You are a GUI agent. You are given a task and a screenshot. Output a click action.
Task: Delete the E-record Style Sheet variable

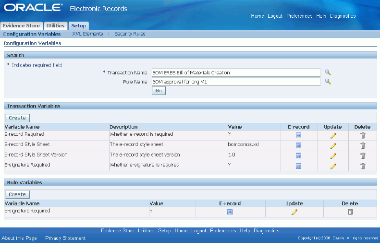[363, 145]
